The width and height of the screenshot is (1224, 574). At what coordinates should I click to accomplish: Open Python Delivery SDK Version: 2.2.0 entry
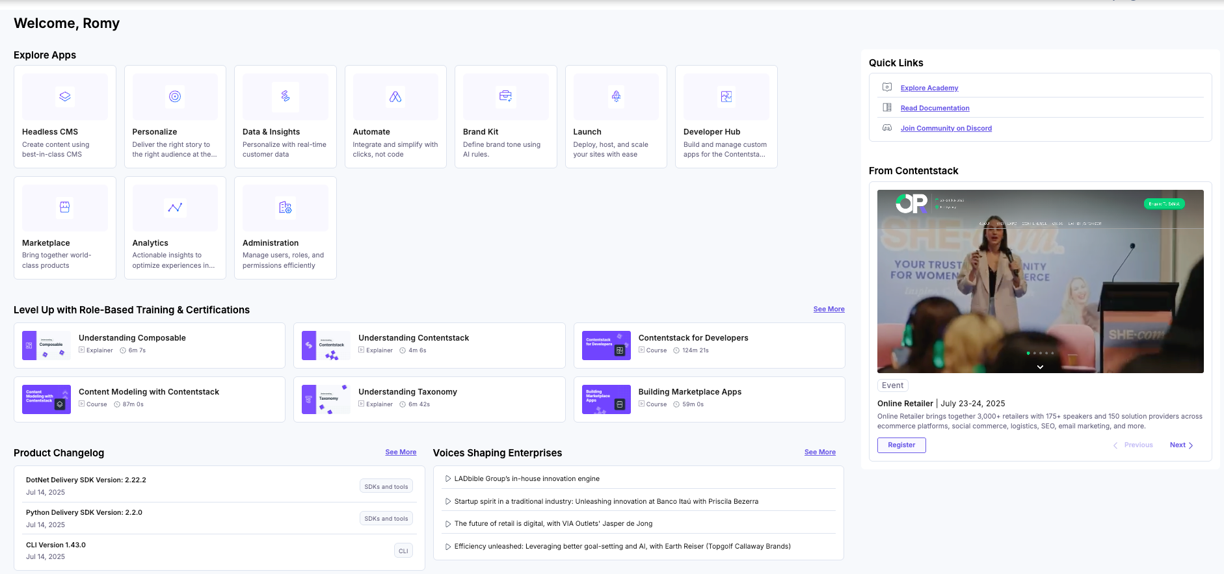pos(84,512)
